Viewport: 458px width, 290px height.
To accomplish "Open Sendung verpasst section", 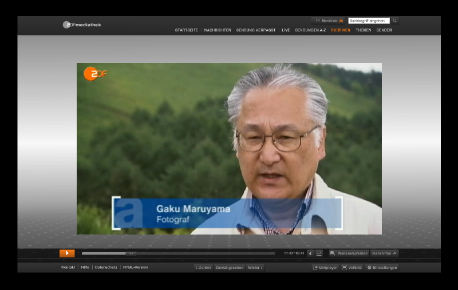I will click(256, 30).
